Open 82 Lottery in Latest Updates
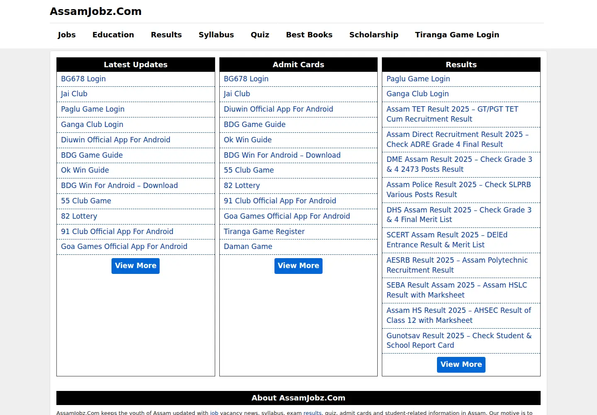The image size is (597, 415). tap(79, 216)
